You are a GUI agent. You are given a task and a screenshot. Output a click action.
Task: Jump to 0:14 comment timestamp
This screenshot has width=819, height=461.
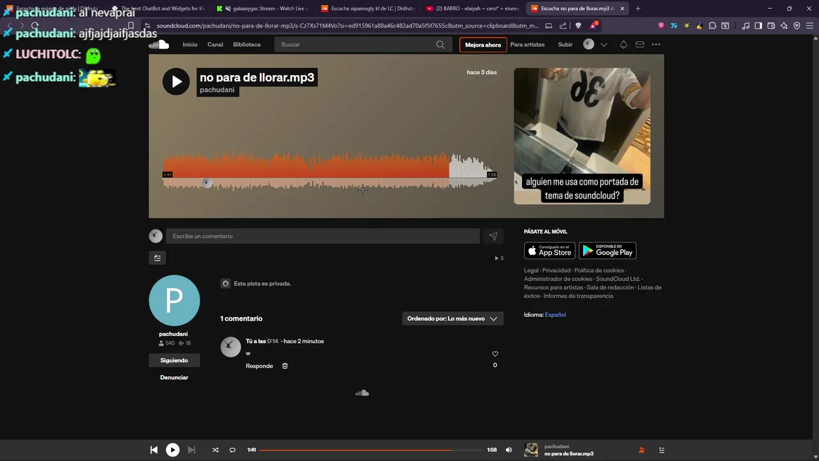pos(273,341)
